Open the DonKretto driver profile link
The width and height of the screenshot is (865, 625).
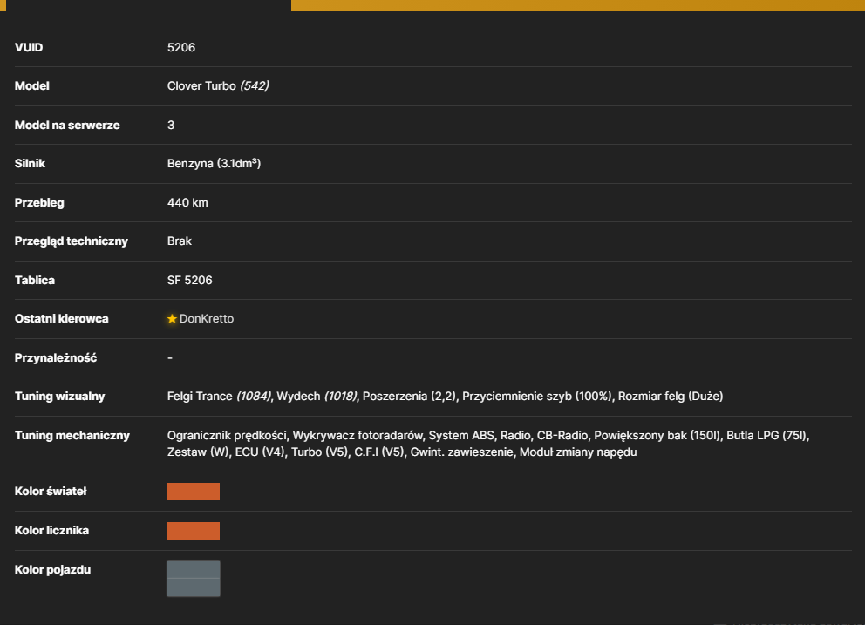click(x=207, y=319)
